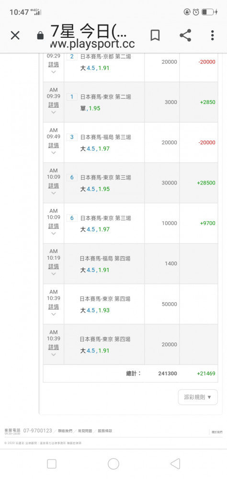Close the browser tab with X icon
Image resolution: width=227 pixels, height=479 pixels.
(15, 36)
